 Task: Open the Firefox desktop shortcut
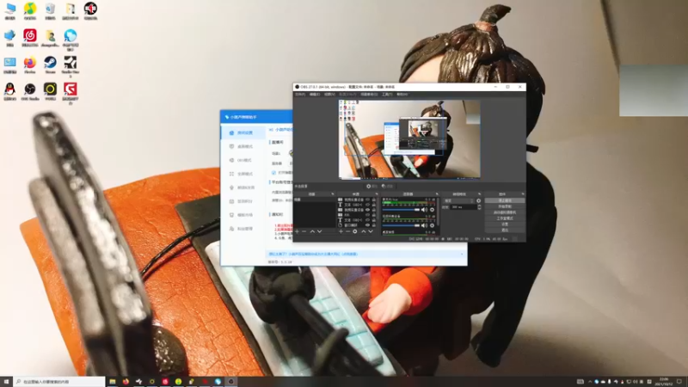point(30,64)
